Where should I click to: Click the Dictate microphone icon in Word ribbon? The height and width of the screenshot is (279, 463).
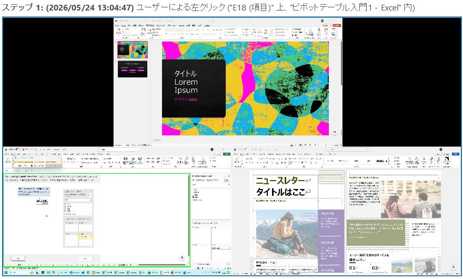point(424,160)
